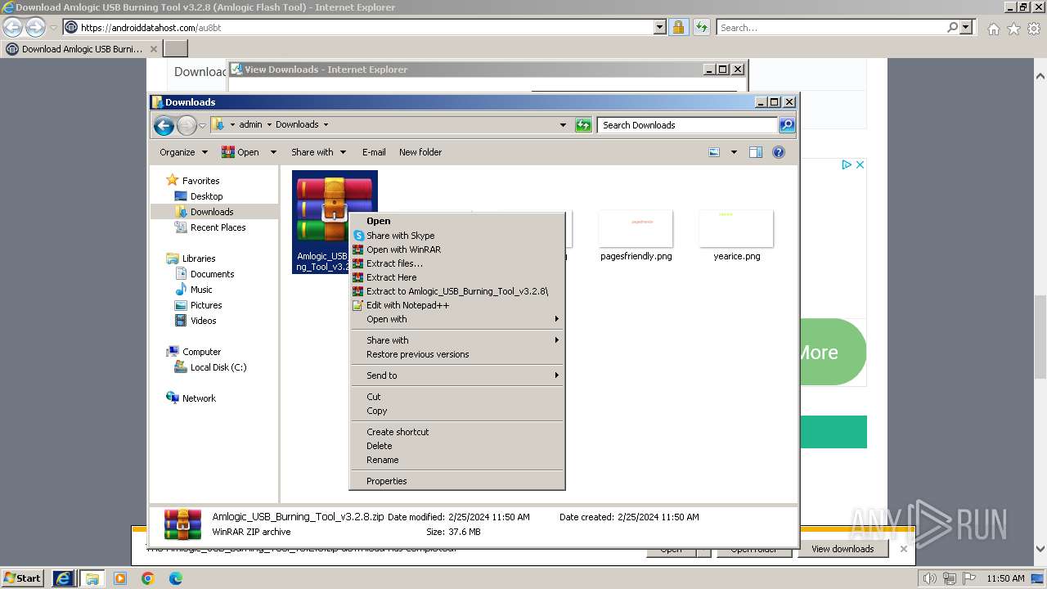Expand recent pages dropdown beside forward arrow
The width and height of the screenshot is (1047, 589).
(202, 125)
